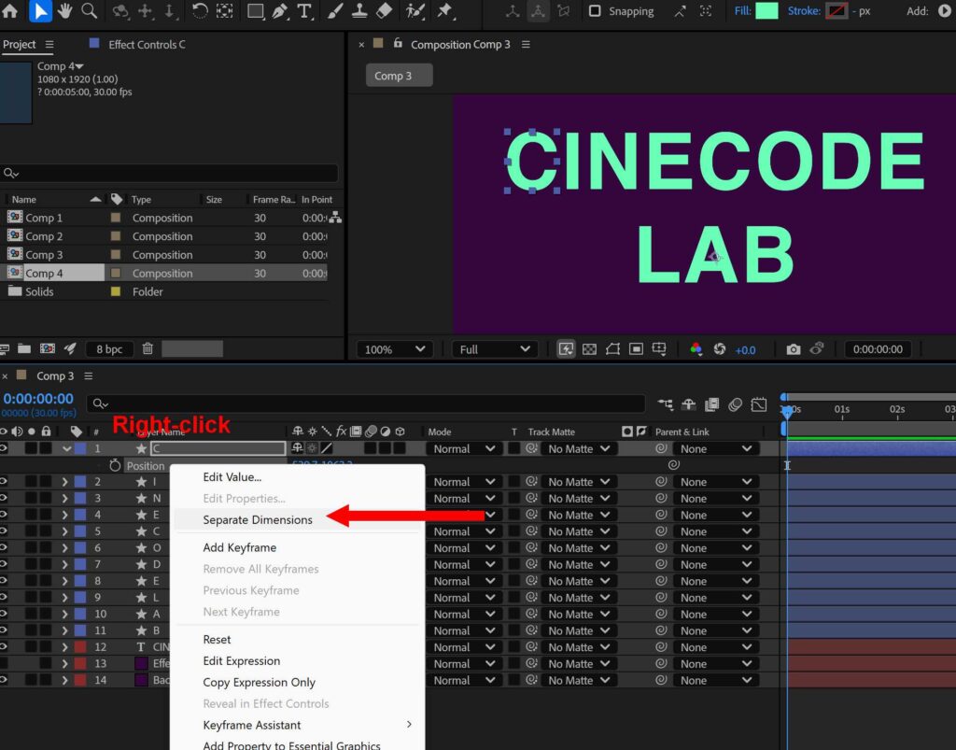Open Track Matte dropdown for layer 1

coord(579,448)
